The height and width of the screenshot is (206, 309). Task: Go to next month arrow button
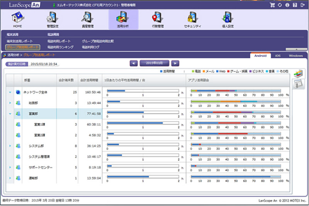pos(175,63)
